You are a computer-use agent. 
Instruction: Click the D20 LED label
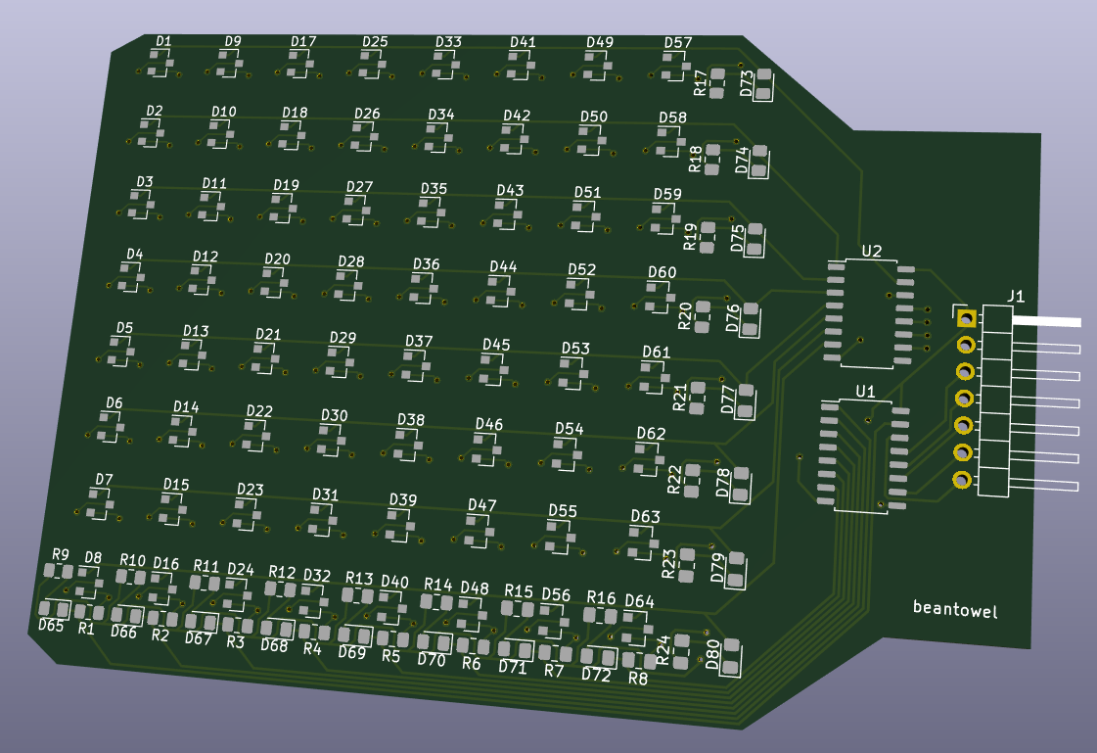pos(277,259)
